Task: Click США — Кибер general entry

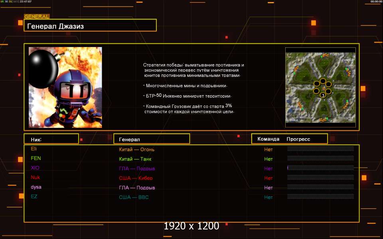Action: 136,178
